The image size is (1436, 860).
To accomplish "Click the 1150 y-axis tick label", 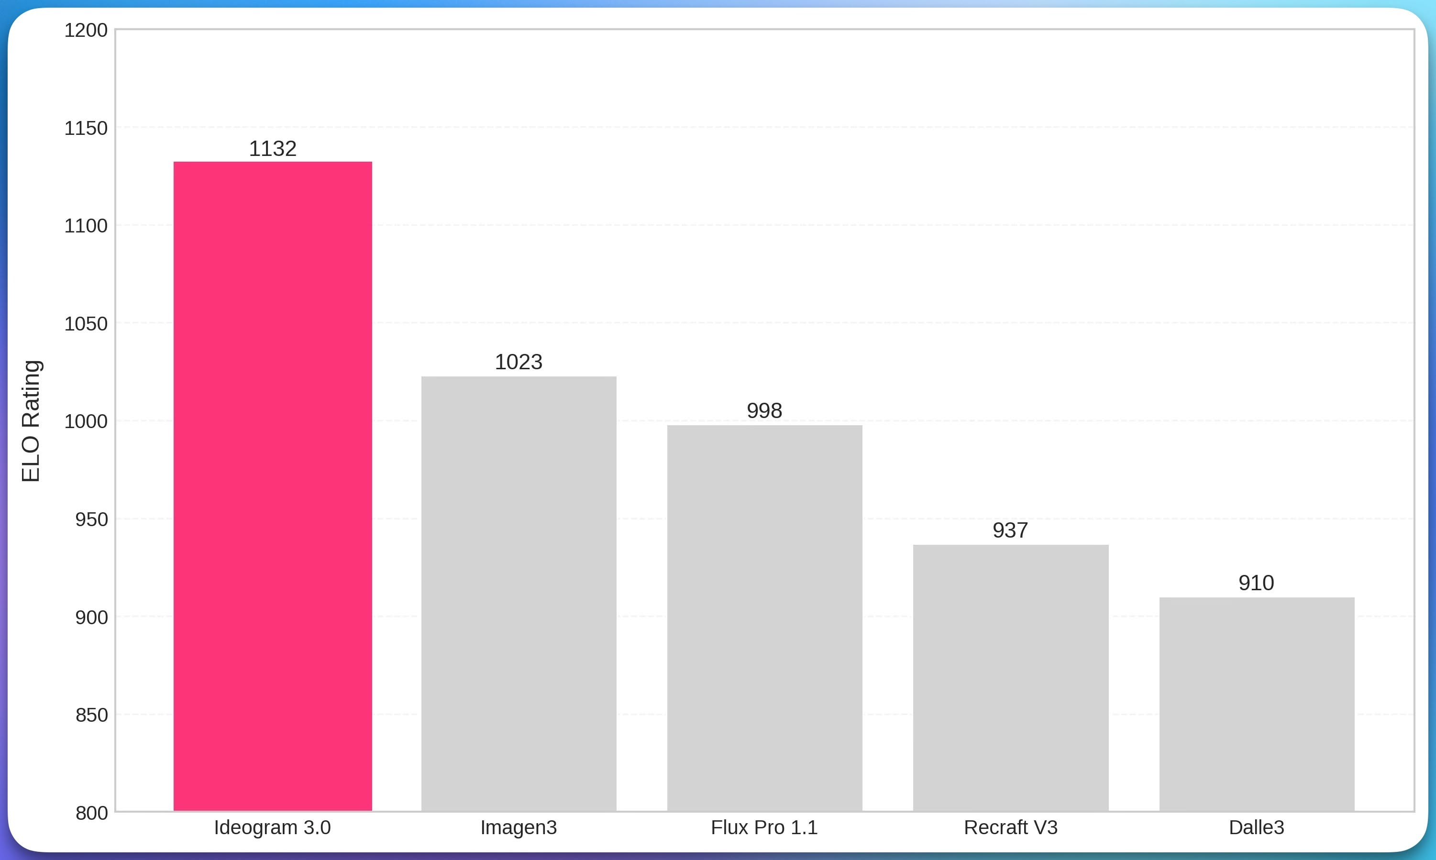I will coord(86,128).
